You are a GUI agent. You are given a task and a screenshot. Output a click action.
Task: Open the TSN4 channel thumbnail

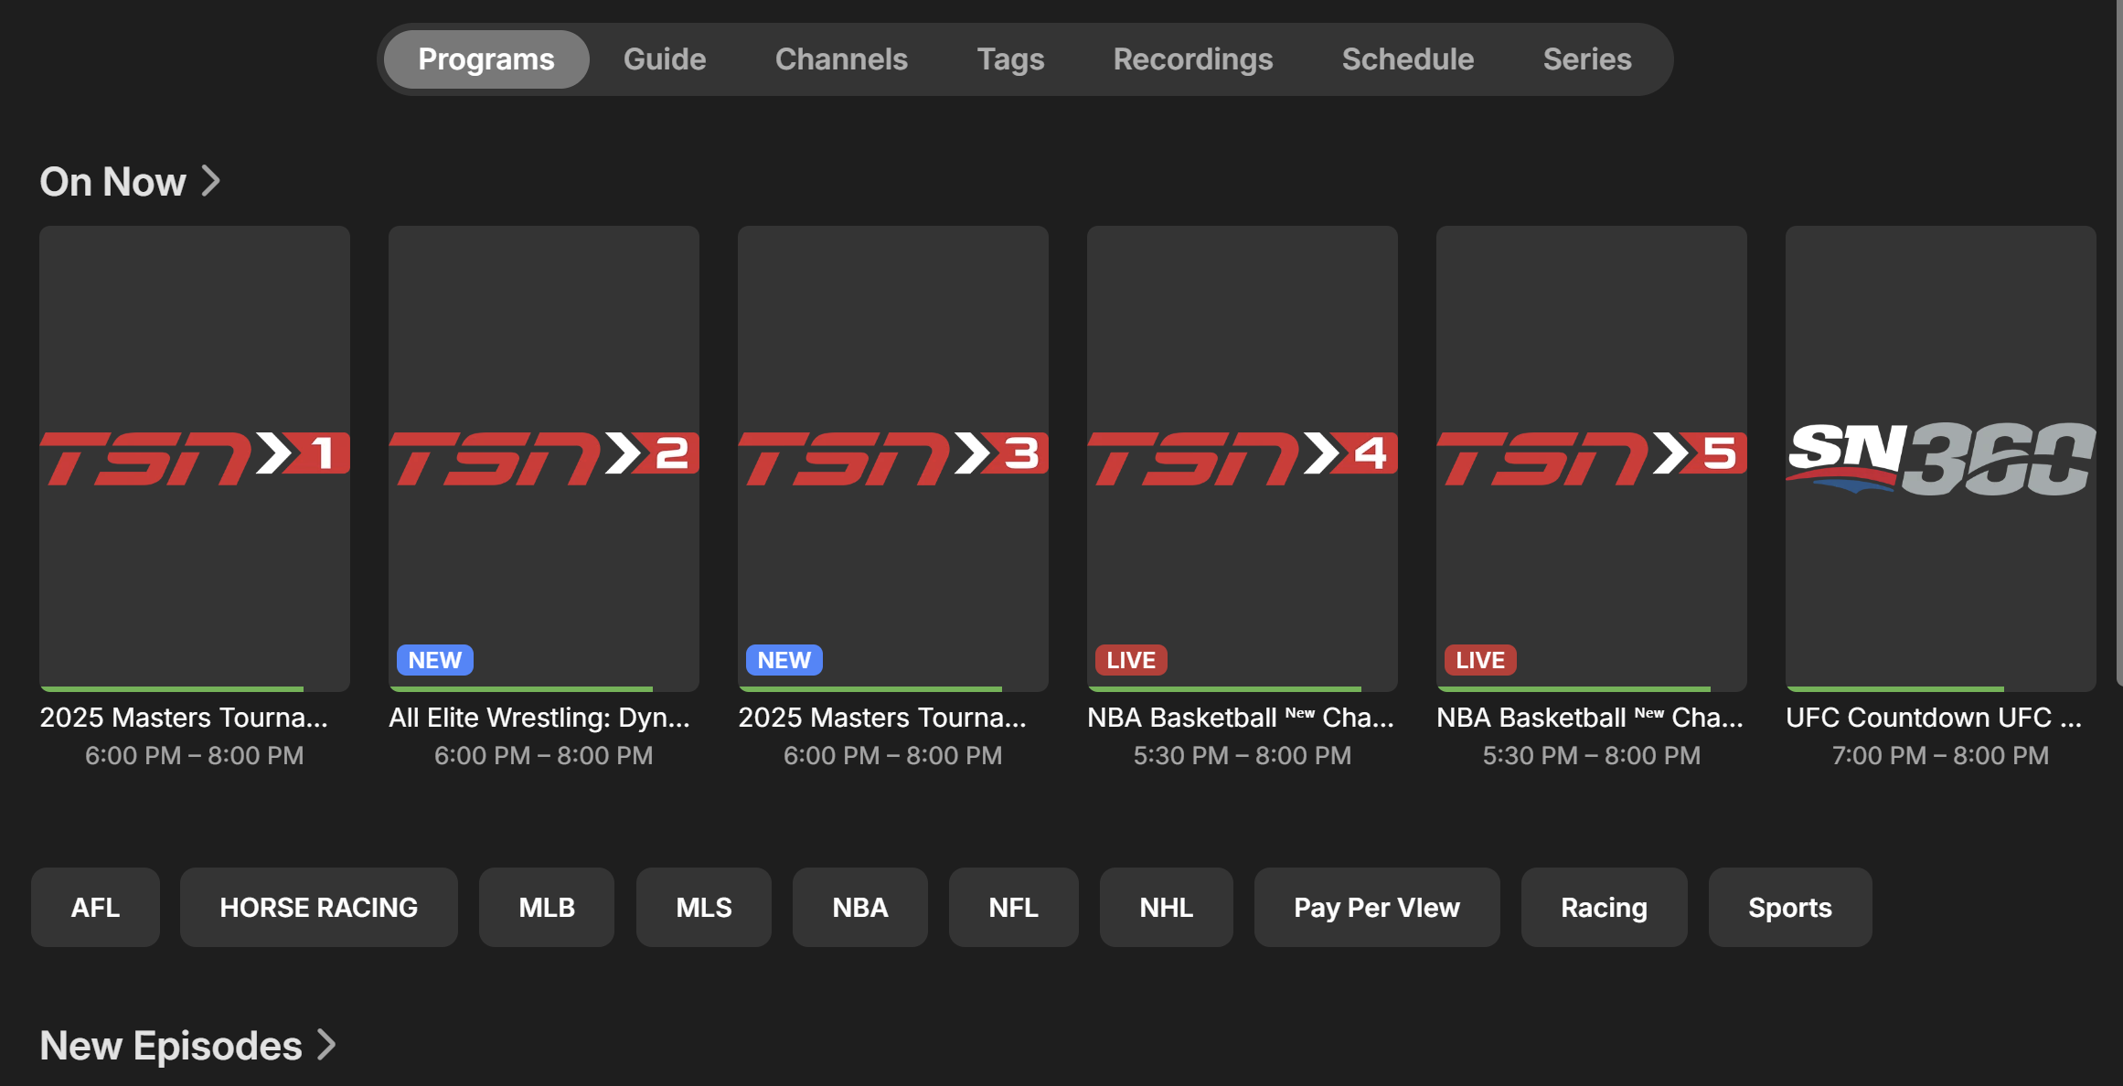(x=1243, y=459)
